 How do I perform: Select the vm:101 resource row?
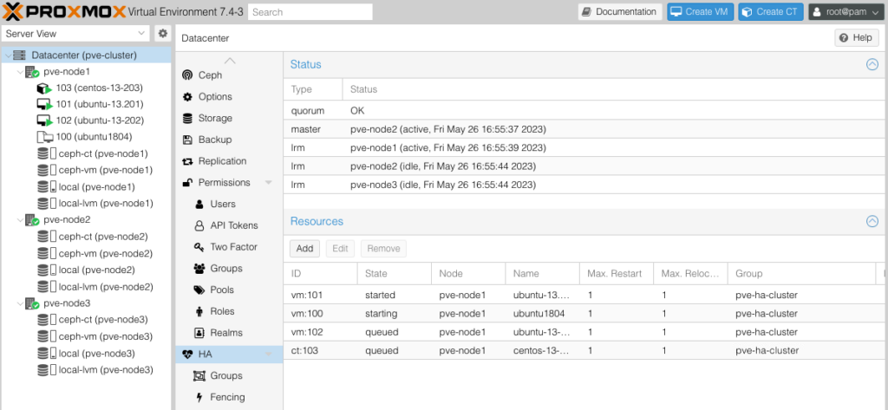coord(585,295)
